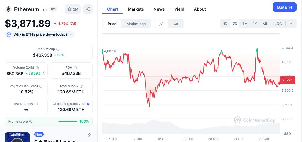
Task: Collapse the CoinBites panel
Action: tap(90, 135)
